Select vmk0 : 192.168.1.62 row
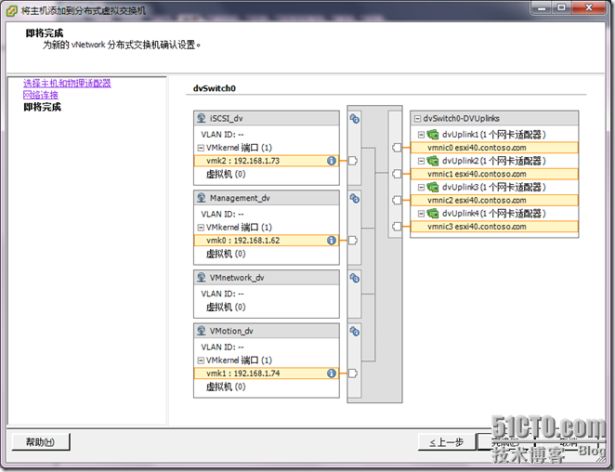615x472 pixels. [267, 240]
